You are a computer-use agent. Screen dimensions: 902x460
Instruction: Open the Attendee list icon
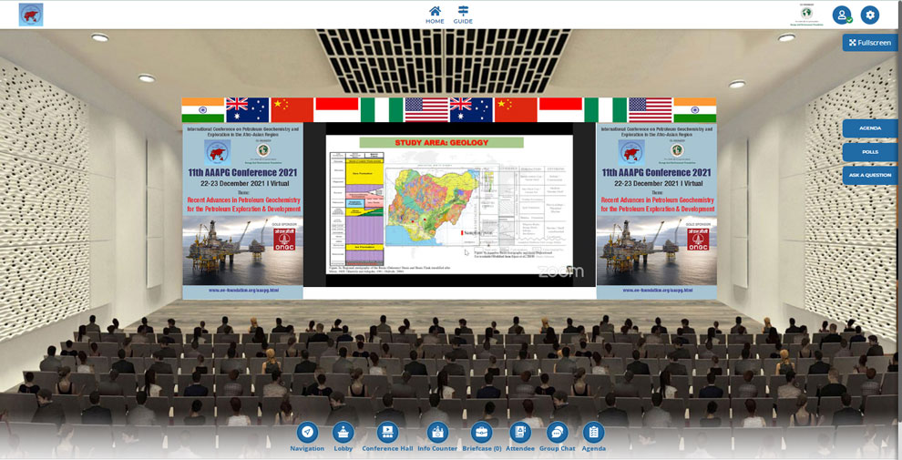pos(520,437)
